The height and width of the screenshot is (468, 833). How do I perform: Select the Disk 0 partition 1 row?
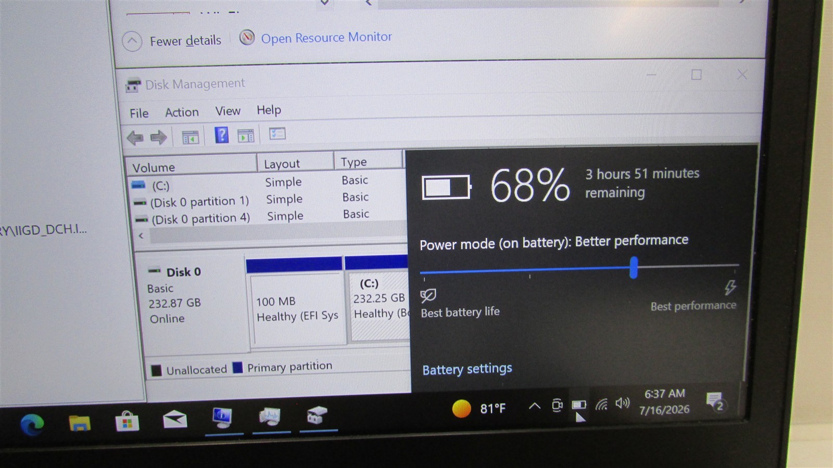click(x=268, y=200)
